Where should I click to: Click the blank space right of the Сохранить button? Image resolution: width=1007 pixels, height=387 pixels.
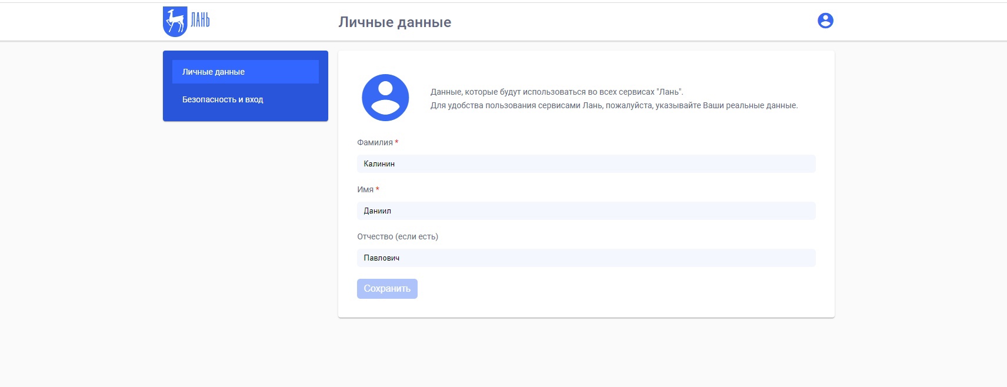point(588,289)
